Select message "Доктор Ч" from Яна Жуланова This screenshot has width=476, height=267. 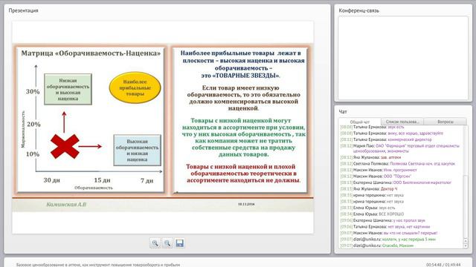pyautogui.click(x=388, y=189)
